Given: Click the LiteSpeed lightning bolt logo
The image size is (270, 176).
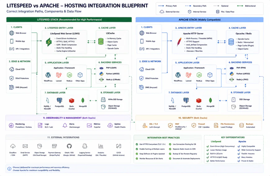Looking at the screenshot, I should 49,42.
